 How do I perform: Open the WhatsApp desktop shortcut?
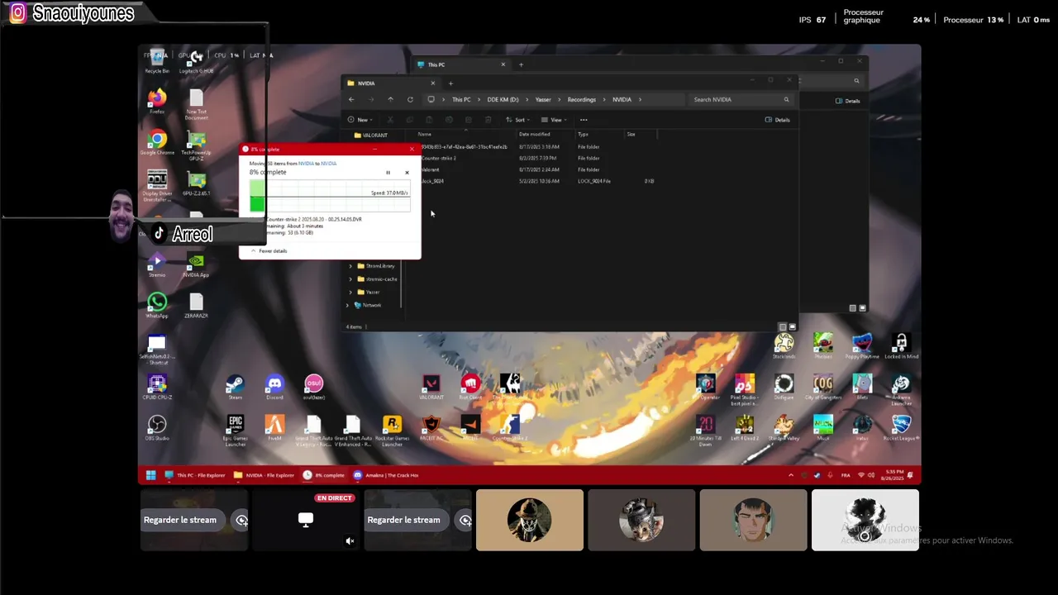pyautogui.click(x=156, y=305)
